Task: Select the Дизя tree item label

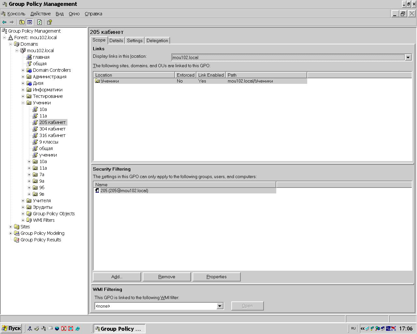Action: (38, 83)
